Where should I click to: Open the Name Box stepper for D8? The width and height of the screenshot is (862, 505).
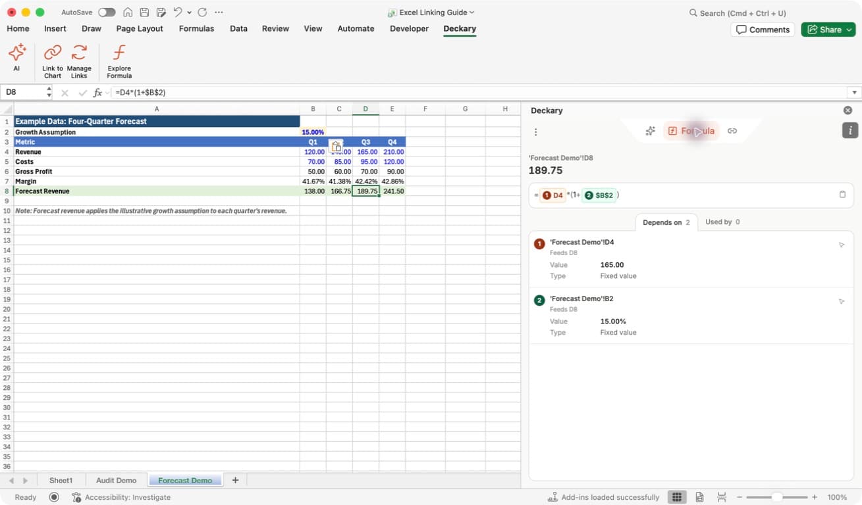pos(49,93)
